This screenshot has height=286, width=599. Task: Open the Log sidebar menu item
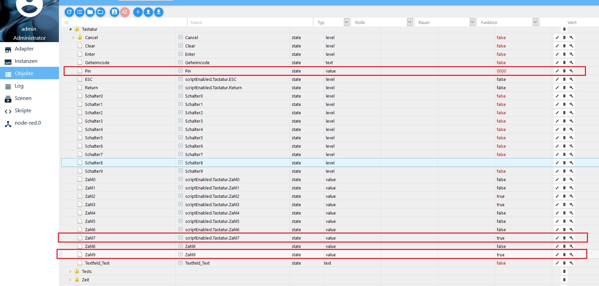point(29,86)
